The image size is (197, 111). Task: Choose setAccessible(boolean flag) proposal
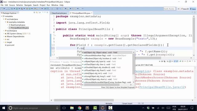pos(107,55)
